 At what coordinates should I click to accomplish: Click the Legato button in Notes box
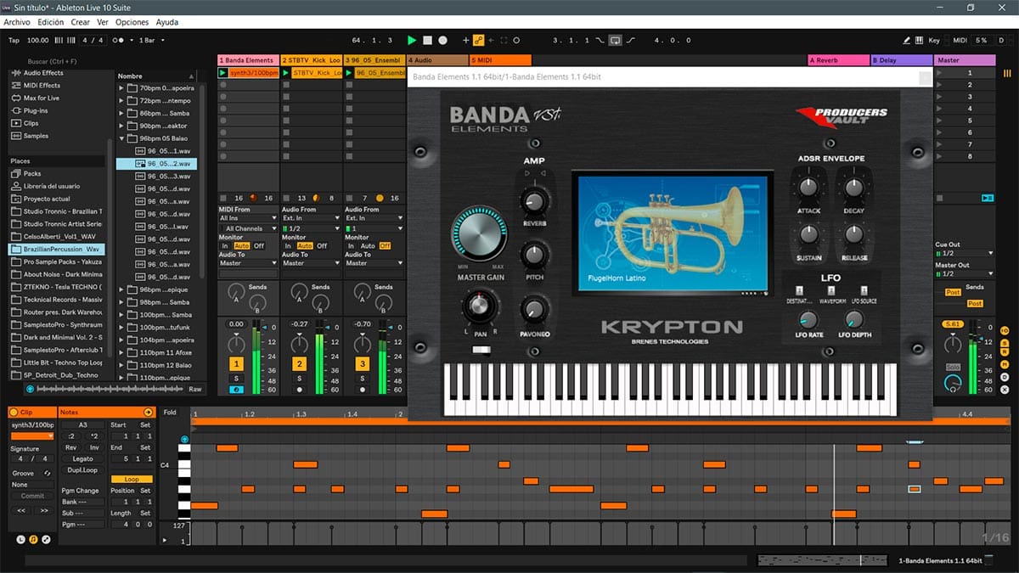pos(82,459)
